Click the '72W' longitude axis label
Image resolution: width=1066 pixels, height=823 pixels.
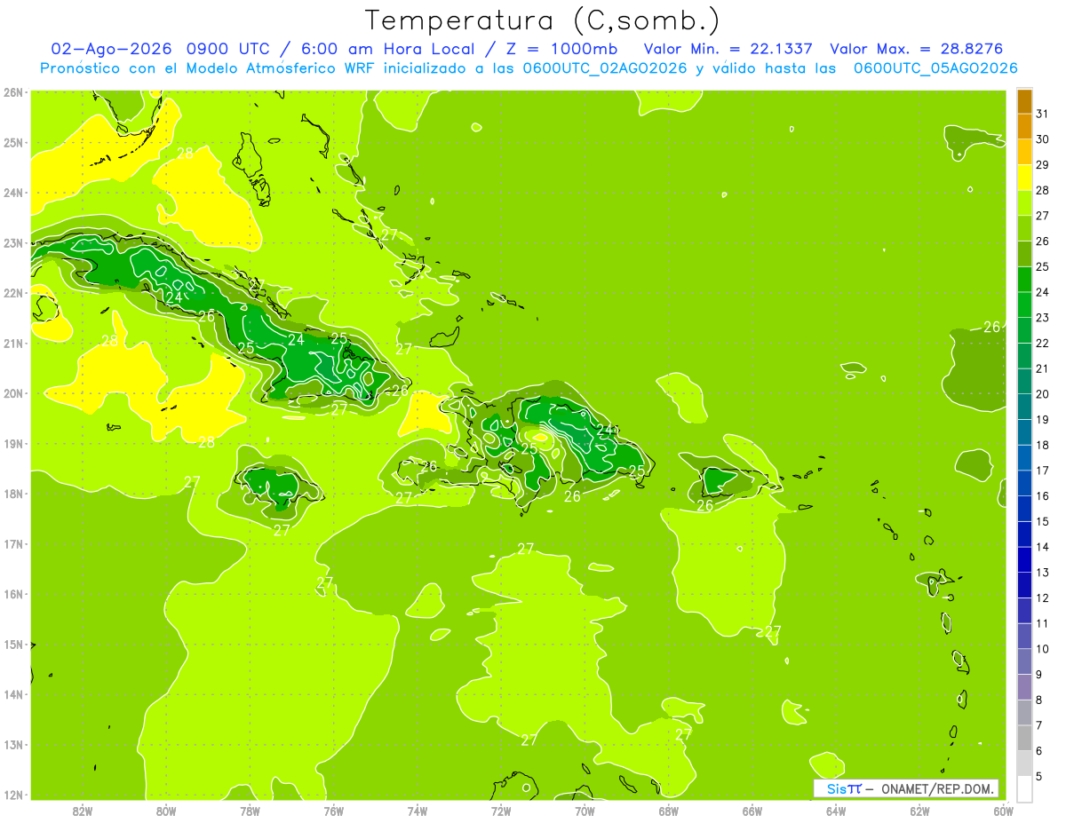(x=501, y=811)
